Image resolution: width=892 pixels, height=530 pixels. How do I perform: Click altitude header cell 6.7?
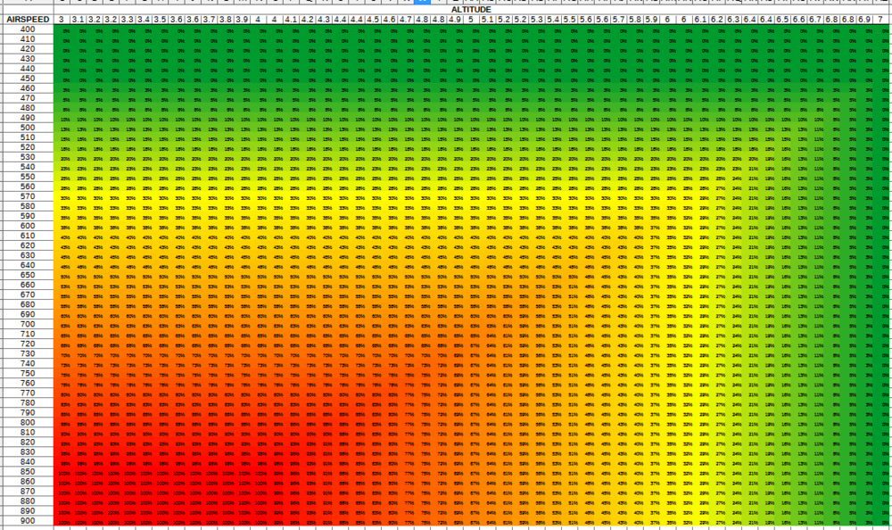coord(815,20)
